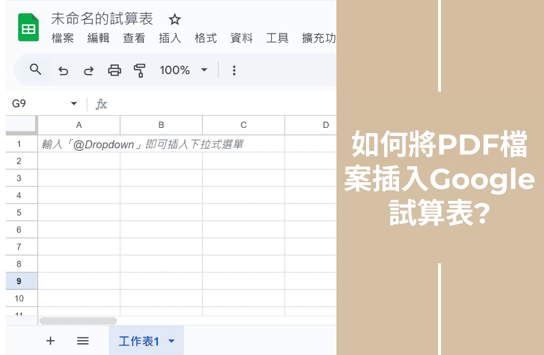Open the 擴充功能 menu

[319, 38]
